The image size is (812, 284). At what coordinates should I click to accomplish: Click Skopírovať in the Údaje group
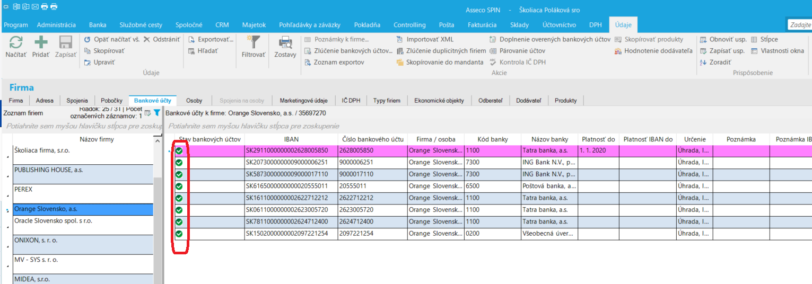click(x=104, y=51)
